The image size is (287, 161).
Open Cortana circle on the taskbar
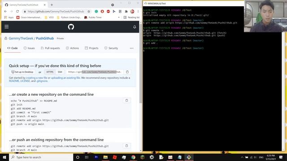tap(78, 157)
